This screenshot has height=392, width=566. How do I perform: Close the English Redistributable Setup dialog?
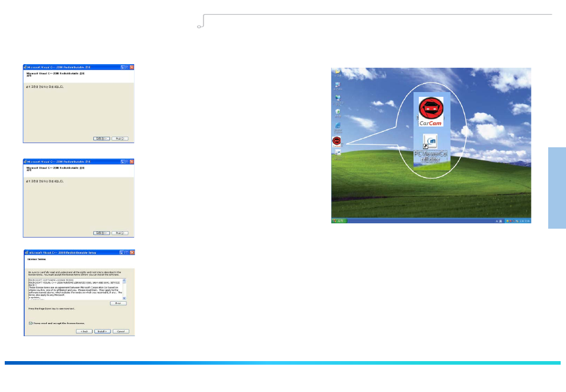(132, 252)
